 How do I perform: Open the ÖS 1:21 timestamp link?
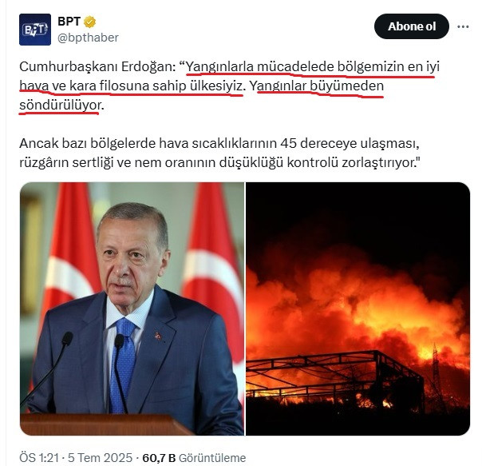(x=39, y=458)
